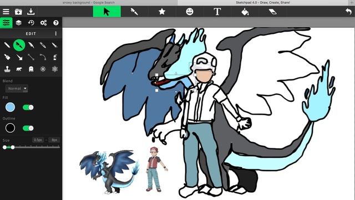
Task: Open the tool settings sliders panel
Action: coord(6,23)
